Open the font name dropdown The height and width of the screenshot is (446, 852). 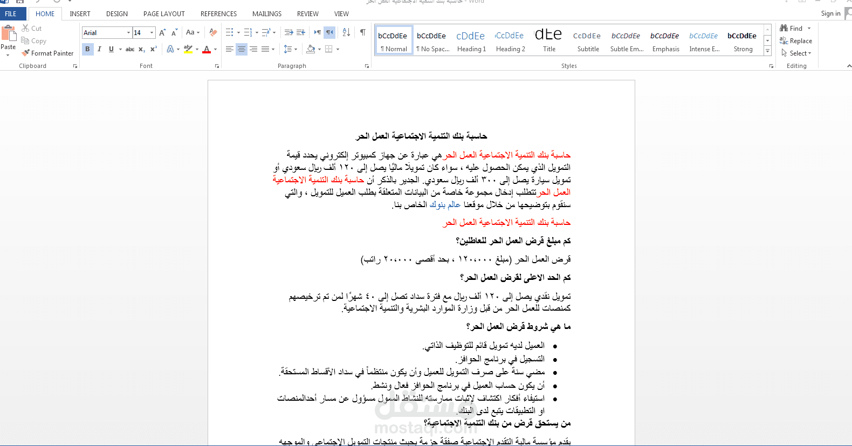tap(128, 33)
